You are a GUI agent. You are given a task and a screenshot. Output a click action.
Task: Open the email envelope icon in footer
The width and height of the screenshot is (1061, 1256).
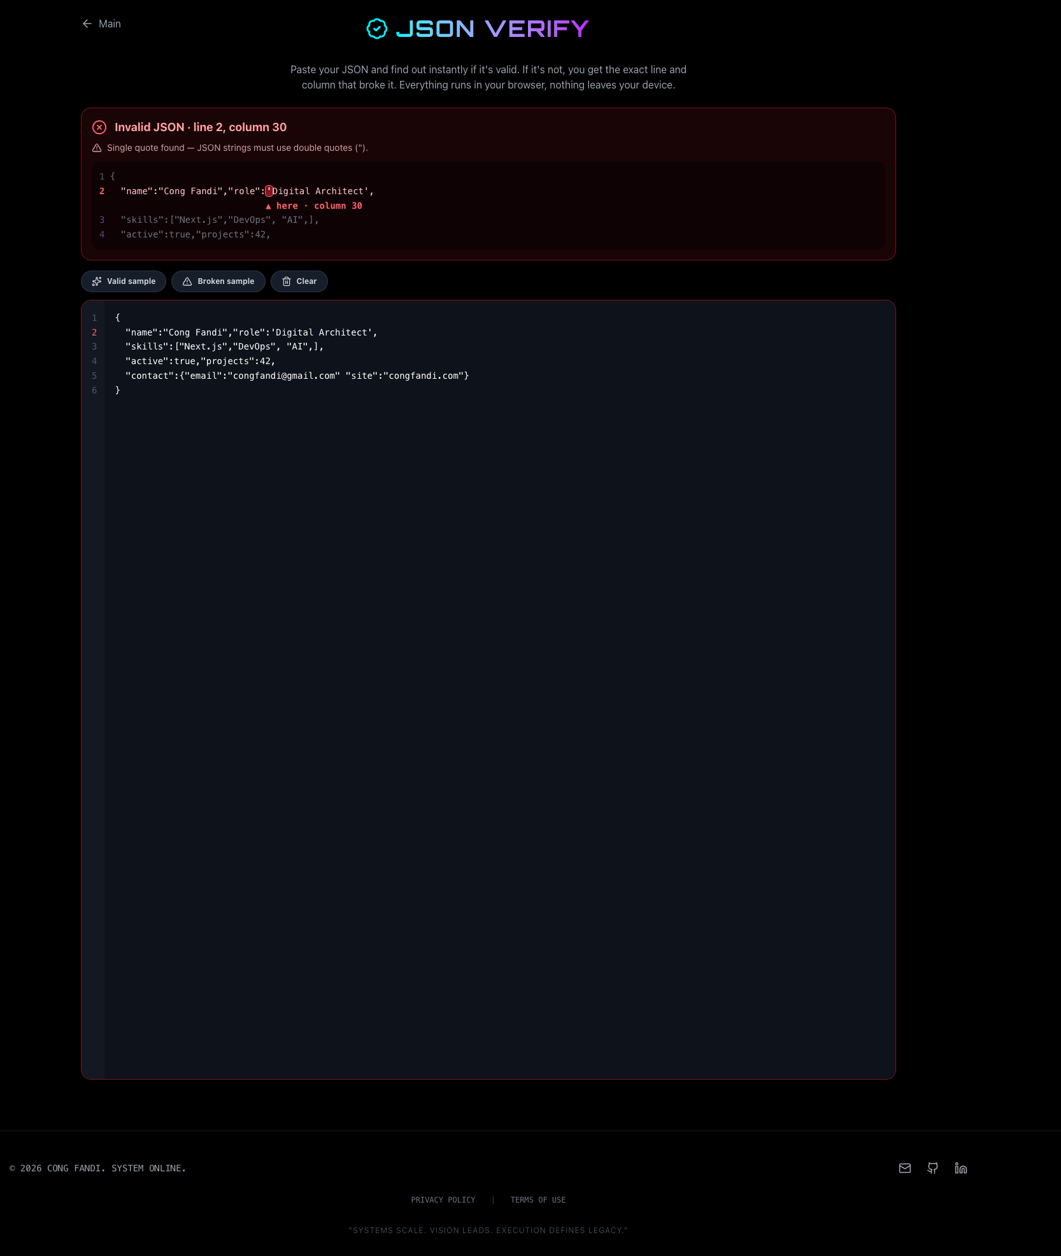click(905, 1168)
